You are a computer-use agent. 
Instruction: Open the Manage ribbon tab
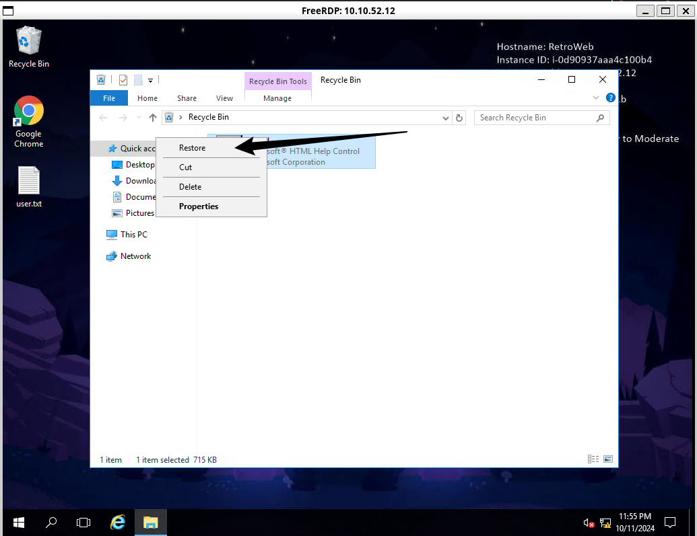[x=277, y=98]
